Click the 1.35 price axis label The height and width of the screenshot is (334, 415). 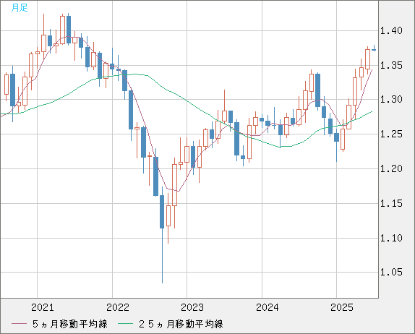coord(391,65)
